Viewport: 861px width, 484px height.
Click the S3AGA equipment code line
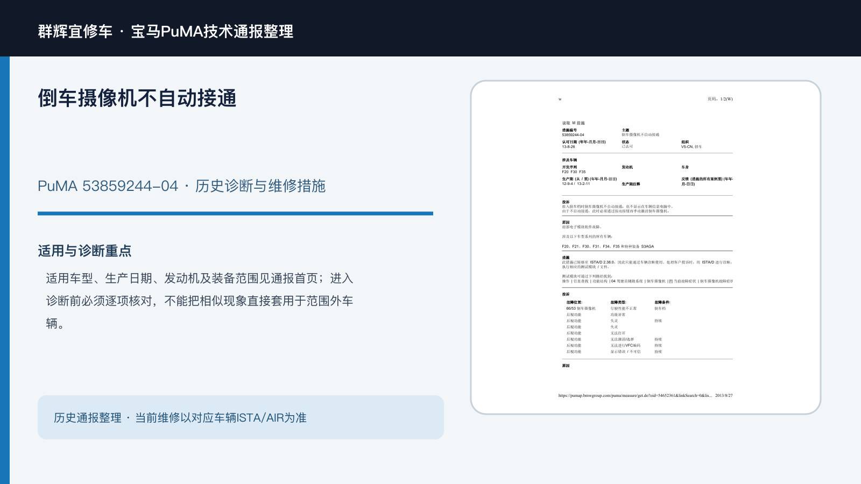coord(608,246)
